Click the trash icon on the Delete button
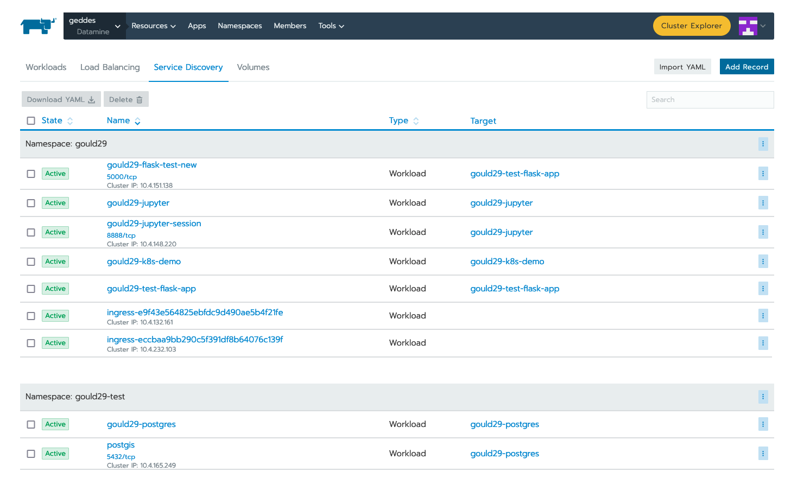Viewport: 791px width, 491px height. click(140, 99)
